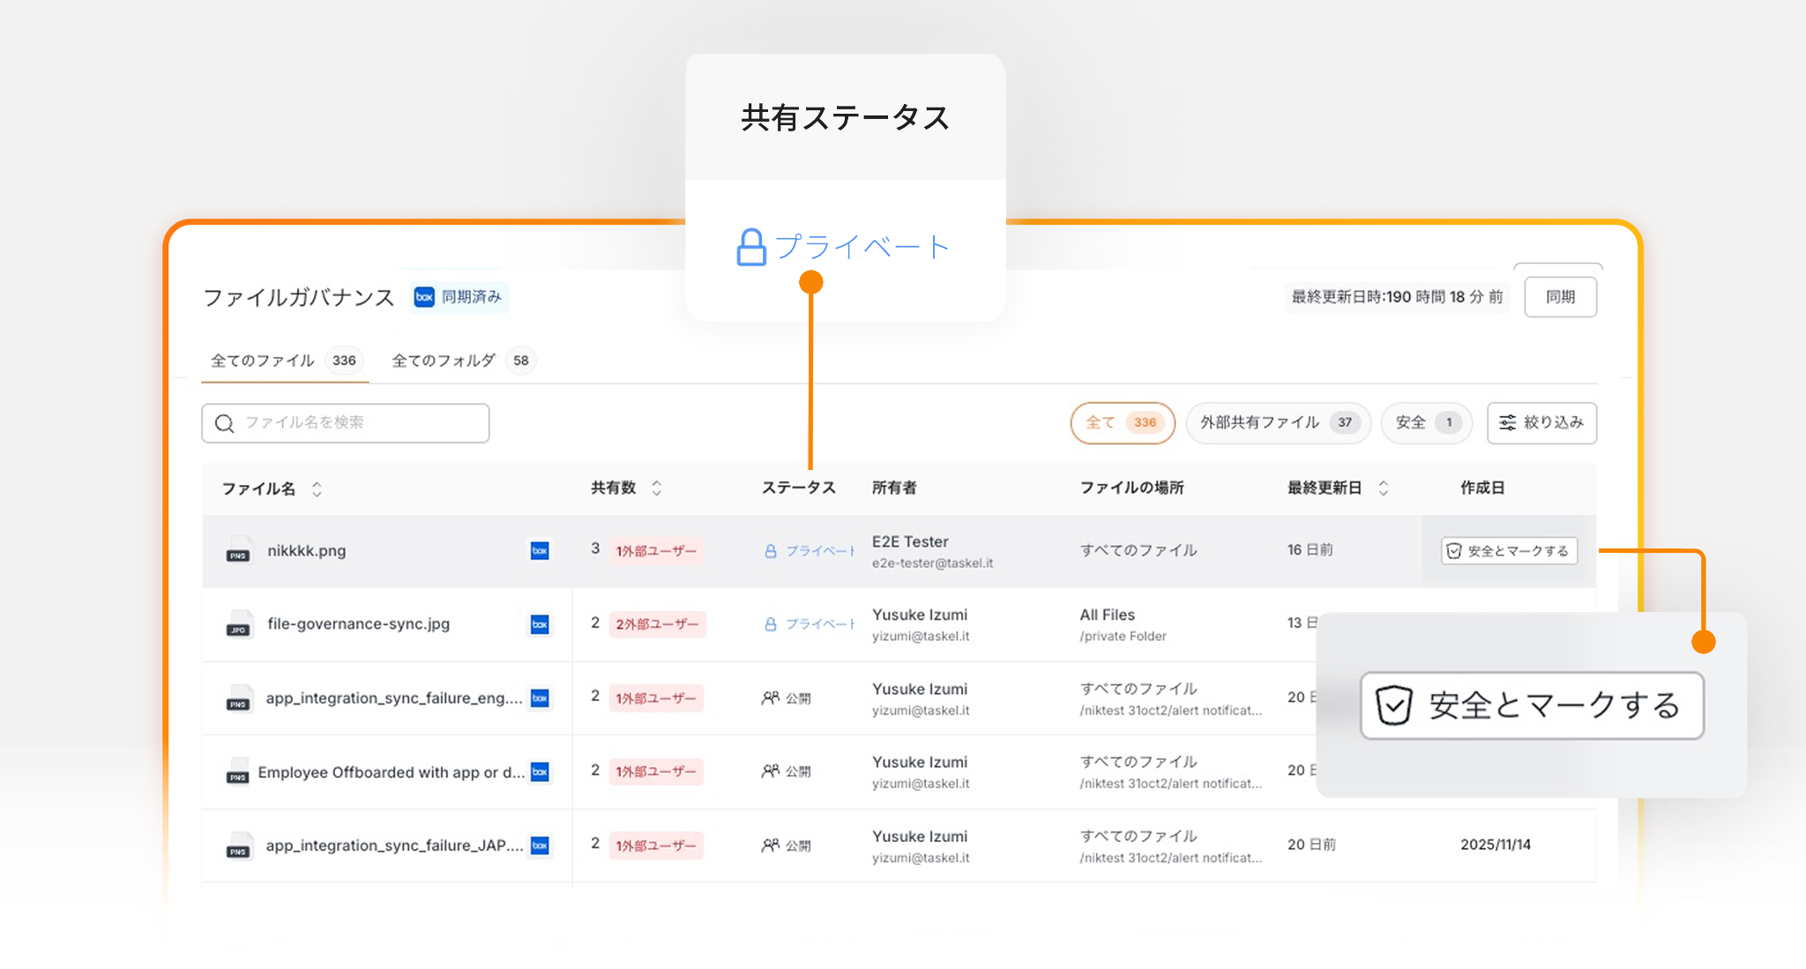Image resolution: width=1806 pixels, height=969 pixels.
Task: Switch to 全てのファイル tab
Action: click(x=283, y=361)
